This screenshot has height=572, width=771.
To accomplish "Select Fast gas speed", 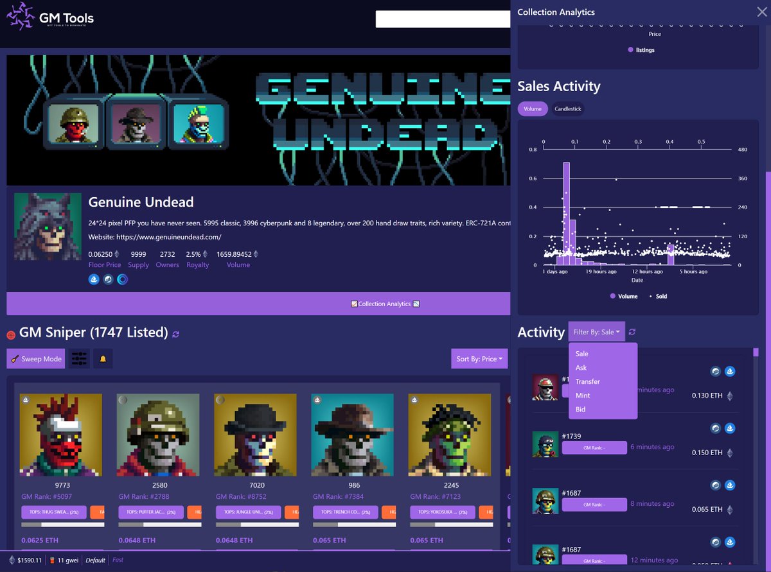I will pyautogui.click(x=118, y=560).
